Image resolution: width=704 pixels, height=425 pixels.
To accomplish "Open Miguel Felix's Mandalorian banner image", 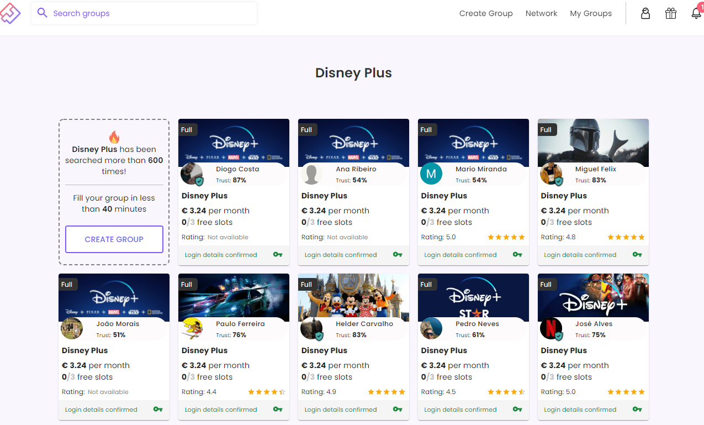I will pyautogui.click(x=593, y=143).
